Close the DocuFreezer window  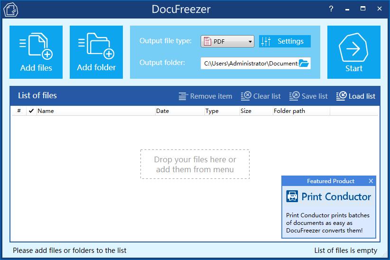pyautogui.click(x=379, y=9)
